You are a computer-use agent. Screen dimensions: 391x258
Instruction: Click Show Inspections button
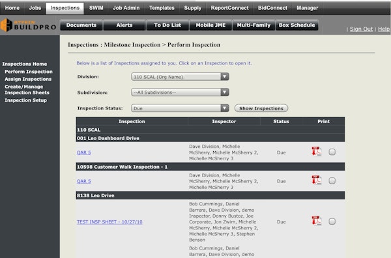click(261, 108)
